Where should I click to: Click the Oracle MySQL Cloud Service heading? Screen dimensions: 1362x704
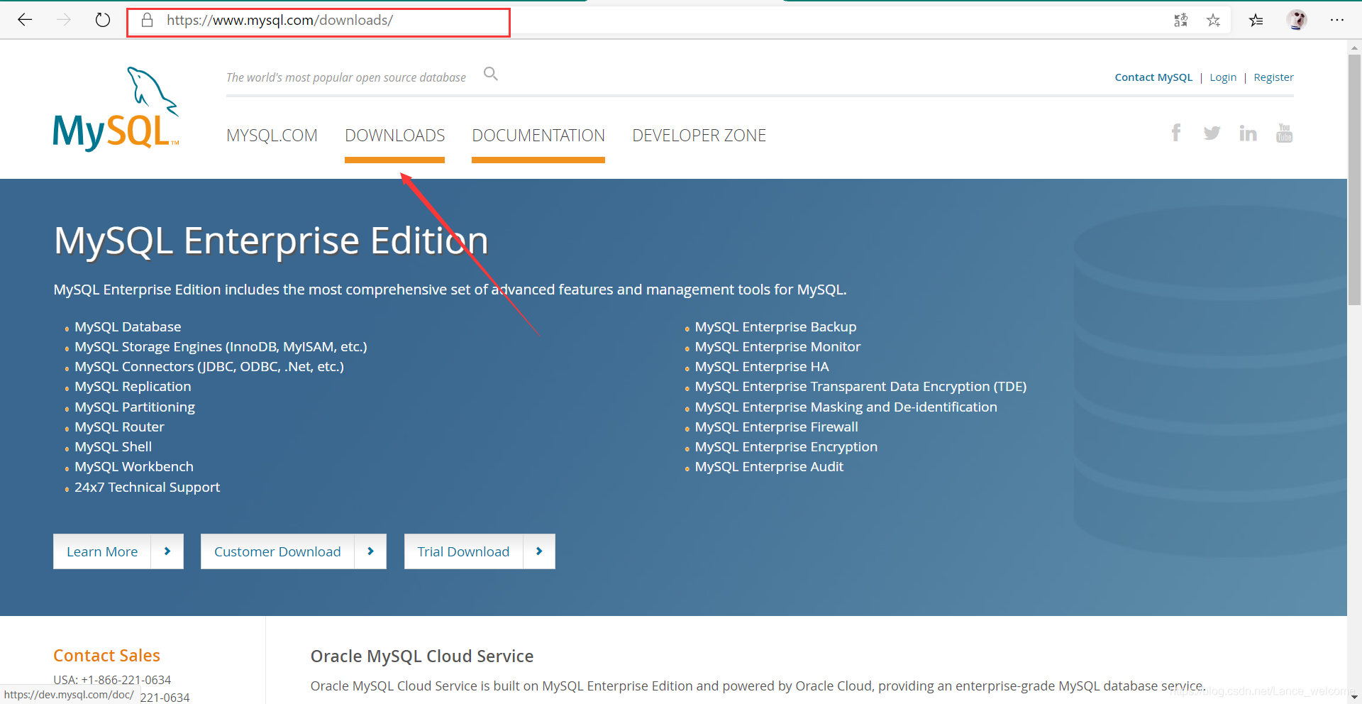tap(421, 656)
